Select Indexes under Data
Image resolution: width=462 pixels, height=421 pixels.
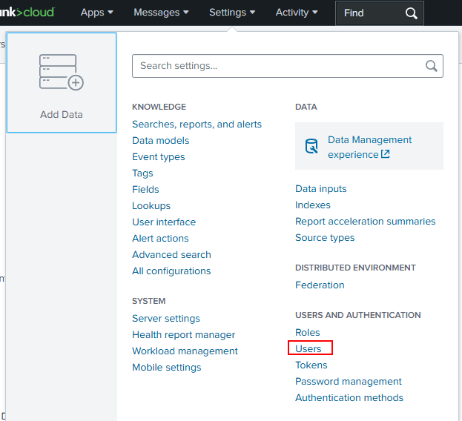313,205
